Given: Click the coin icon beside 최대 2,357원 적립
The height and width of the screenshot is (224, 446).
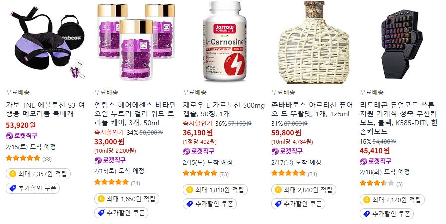Looking at the screenshot, I should [x=12, y=174].
